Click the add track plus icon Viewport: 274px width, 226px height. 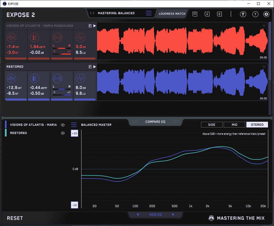[x=220, y=14]
